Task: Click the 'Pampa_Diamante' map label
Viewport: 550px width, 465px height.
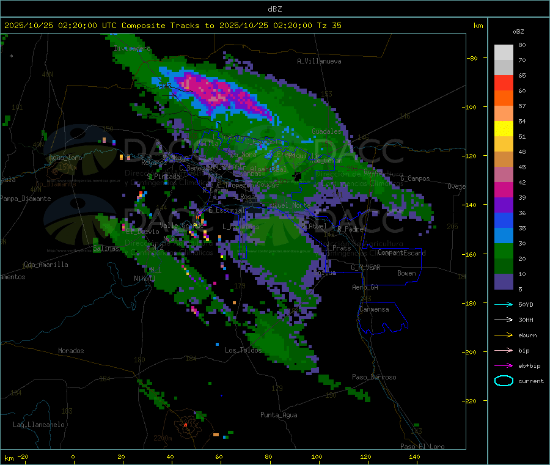Action: (26, 199)
